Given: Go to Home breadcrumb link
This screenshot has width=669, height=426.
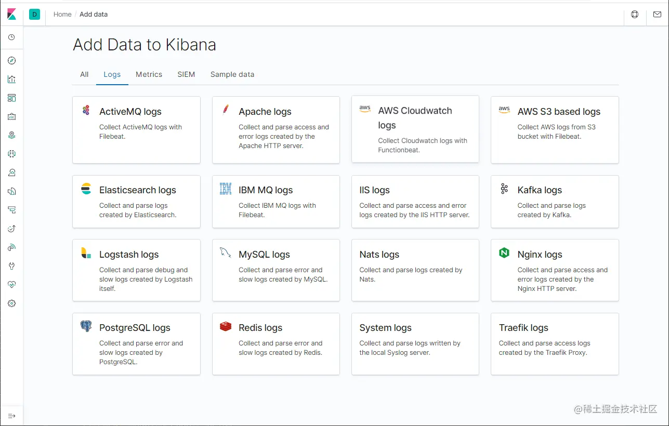Looking at the screenshot, I should click(62, 15).
